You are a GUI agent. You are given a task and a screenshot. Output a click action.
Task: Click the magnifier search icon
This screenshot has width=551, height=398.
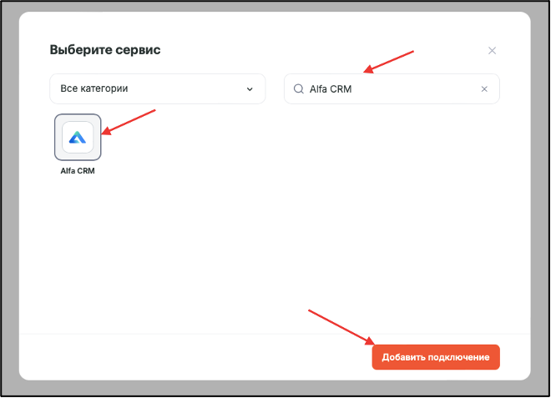tap(299, 89)
